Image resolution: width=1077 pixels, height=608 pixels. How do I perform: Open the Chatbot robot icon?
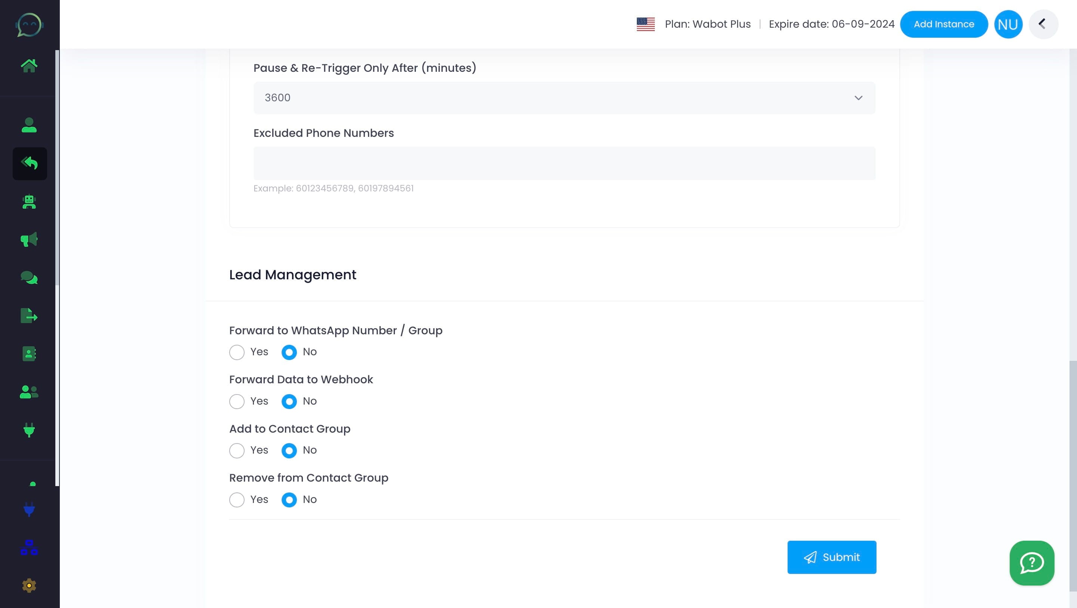click(29, 202)
